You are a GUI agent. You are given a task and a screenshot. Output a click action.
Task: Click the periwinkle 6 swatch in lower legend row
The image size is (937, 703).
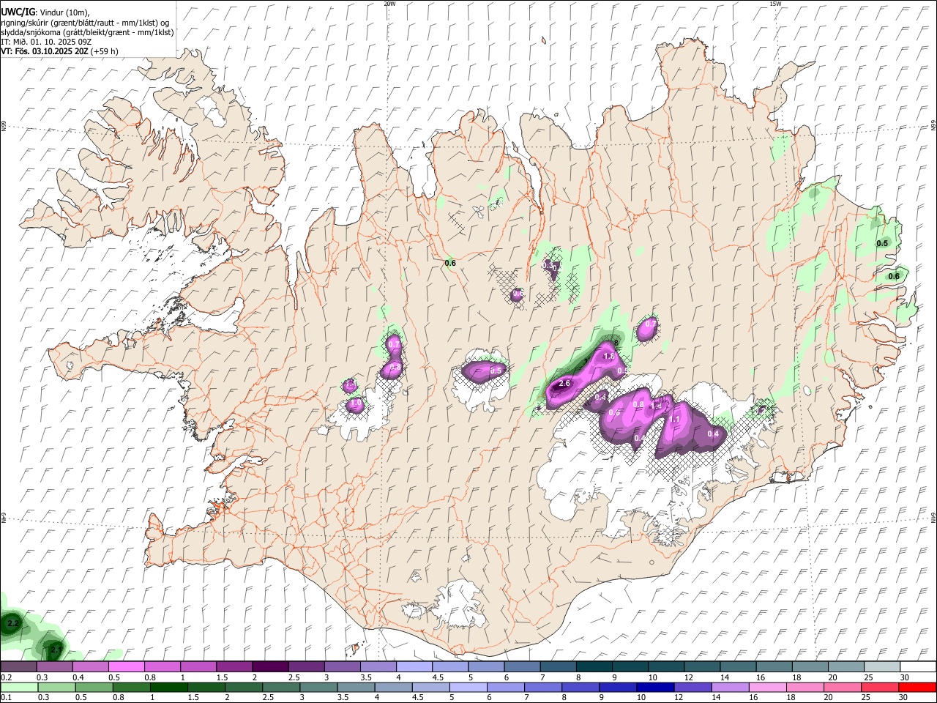coord(505,687)
